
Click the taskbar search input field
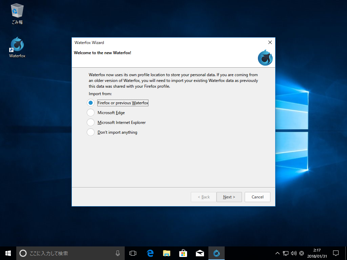pos(71,253)
